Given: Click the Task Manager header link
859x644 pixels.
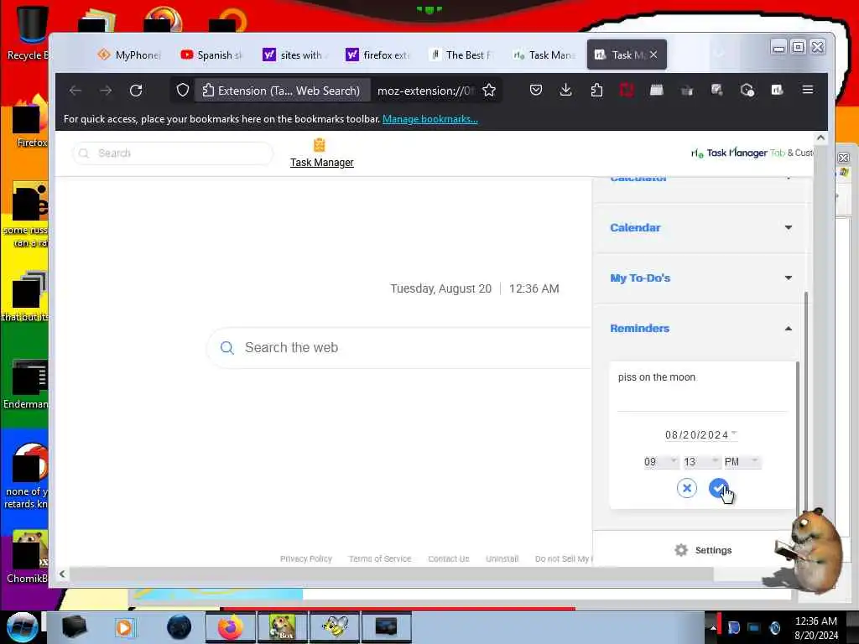Looking at the screenshot, I should coord(321,163).
